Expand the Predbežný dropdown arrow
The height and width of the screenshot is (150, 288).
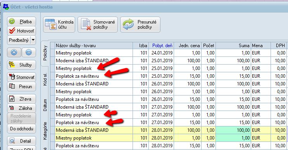(33, 40)
